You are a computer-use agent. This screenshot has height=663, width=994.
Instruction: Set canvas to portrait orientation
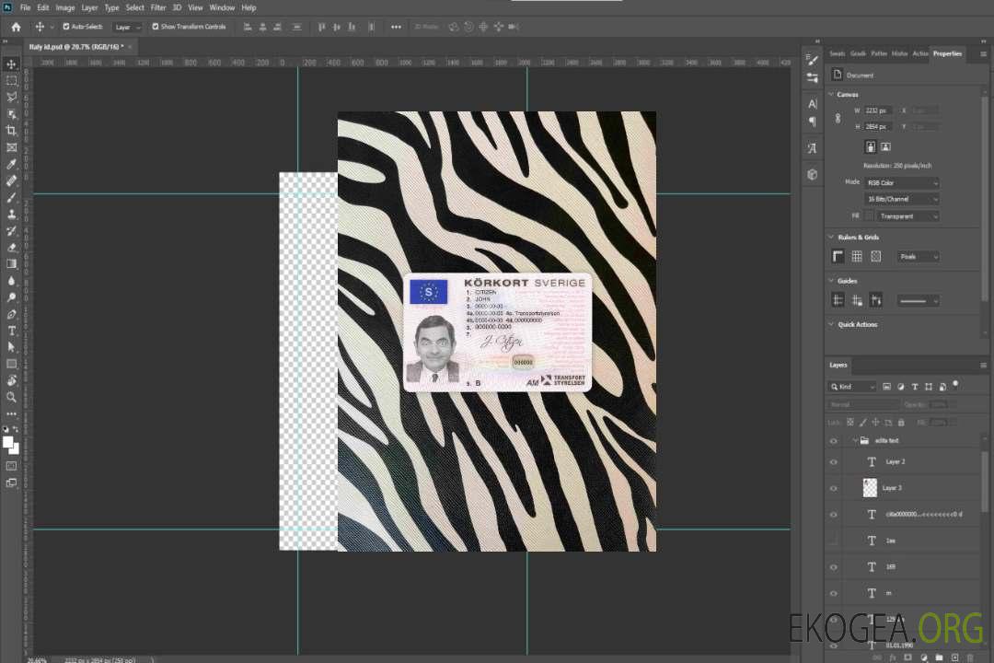pos(871,146)
